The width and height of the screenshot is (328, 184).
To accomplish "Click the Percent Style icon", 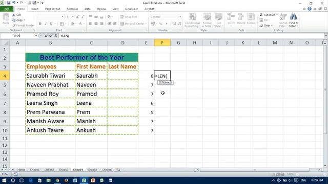I will tap(160, 24).
